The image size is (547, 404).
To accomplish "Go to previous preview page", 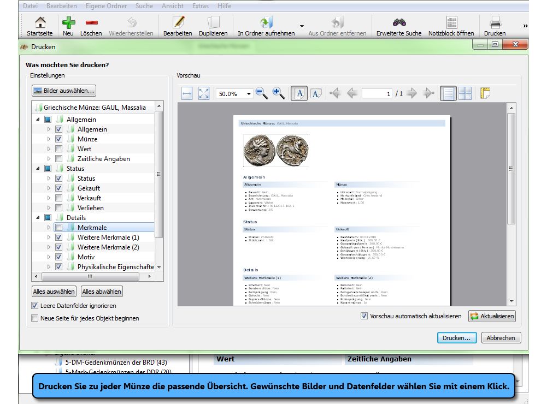I will tap(352, 93).
